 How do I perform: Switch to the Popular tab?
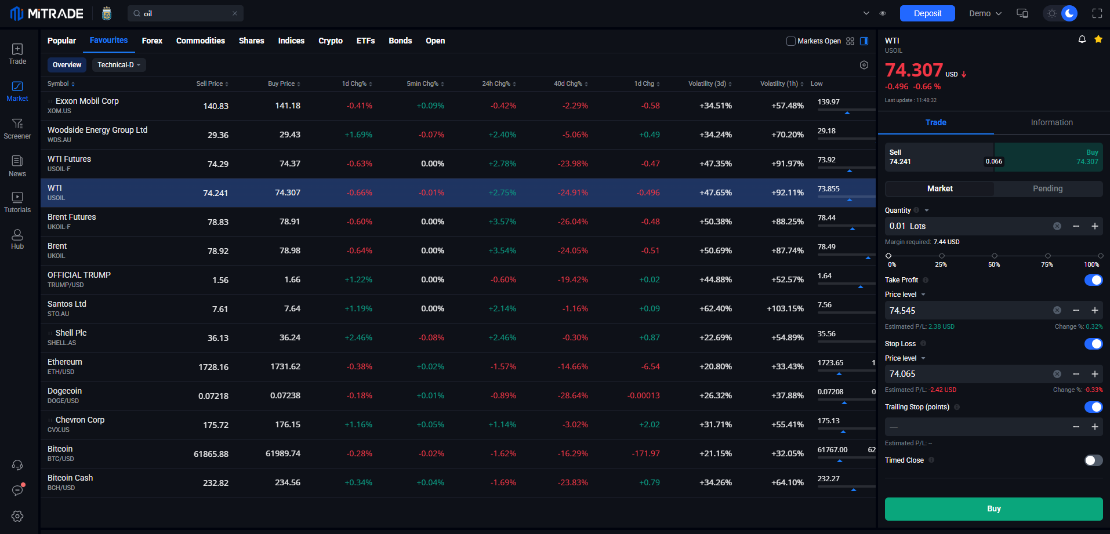[61, 41]
